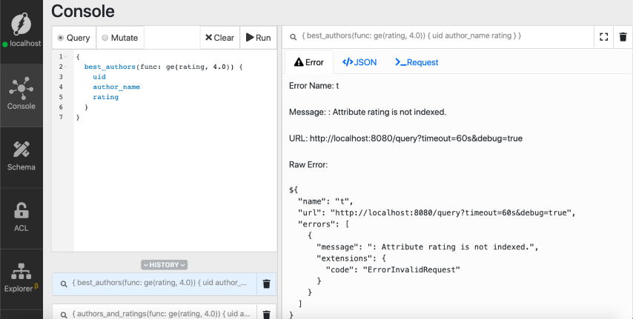Open the ACL lock icon

pyautogui.click(x=21, y=212)
